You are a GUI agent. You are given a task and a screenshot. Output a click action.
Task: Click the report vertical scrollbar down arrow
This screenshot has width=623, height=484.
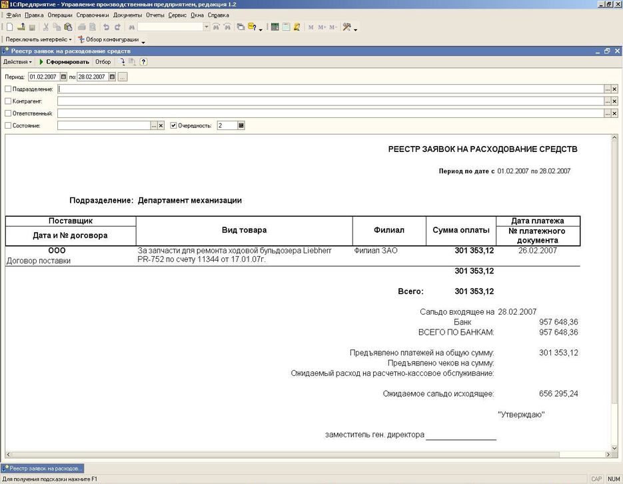pos(614,448)
